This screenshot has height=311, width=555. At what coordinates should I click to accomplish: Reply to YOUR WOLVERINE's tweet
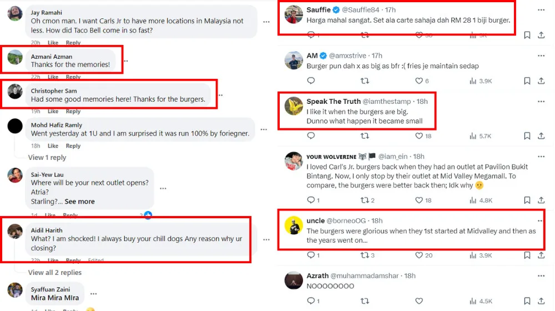(x=311, y=200)
